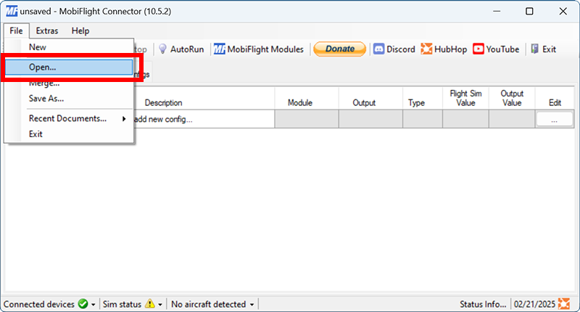Screen dimensions: 580x312
Task: Click the Connected devices green check icon
Action: (83, 304)
